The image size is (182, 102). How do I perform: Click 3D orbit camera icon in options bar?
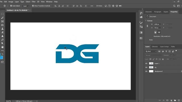tap(106, 6)
